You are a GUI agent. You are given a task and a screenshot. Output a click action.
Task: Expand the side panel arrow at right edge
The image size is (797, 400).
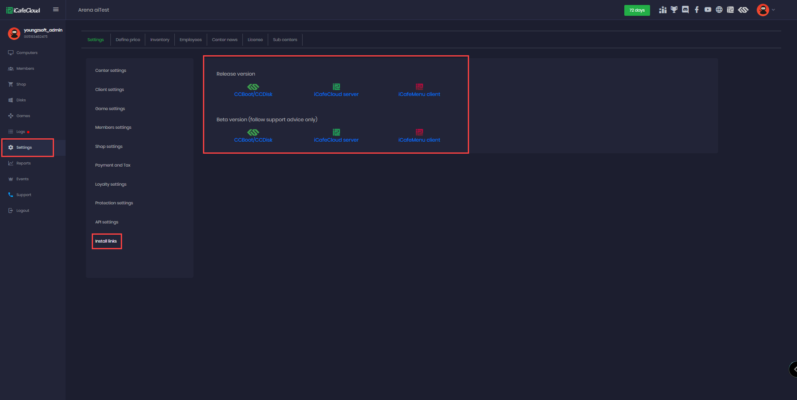(794, 369)
